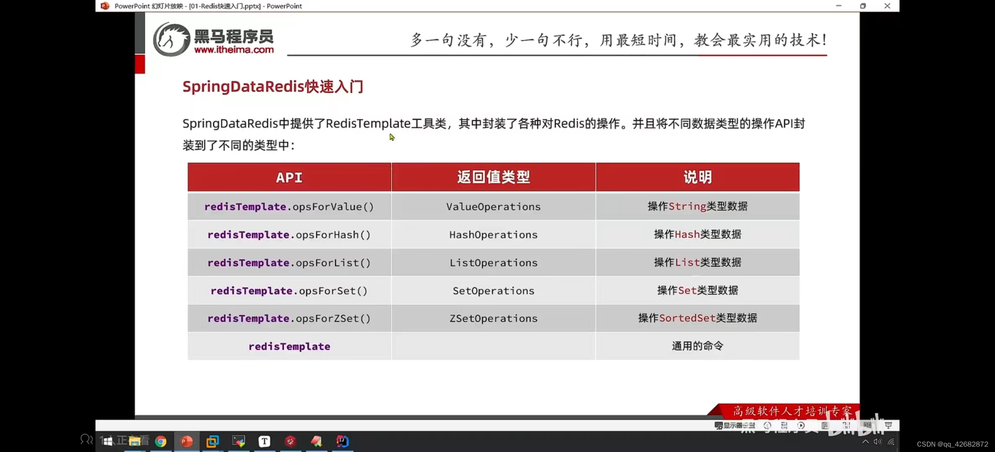The width and height of the screenshot is (995, 452).
Task: Open the command prompt shortcut on the taskbar
Action: tap(239, 441)
